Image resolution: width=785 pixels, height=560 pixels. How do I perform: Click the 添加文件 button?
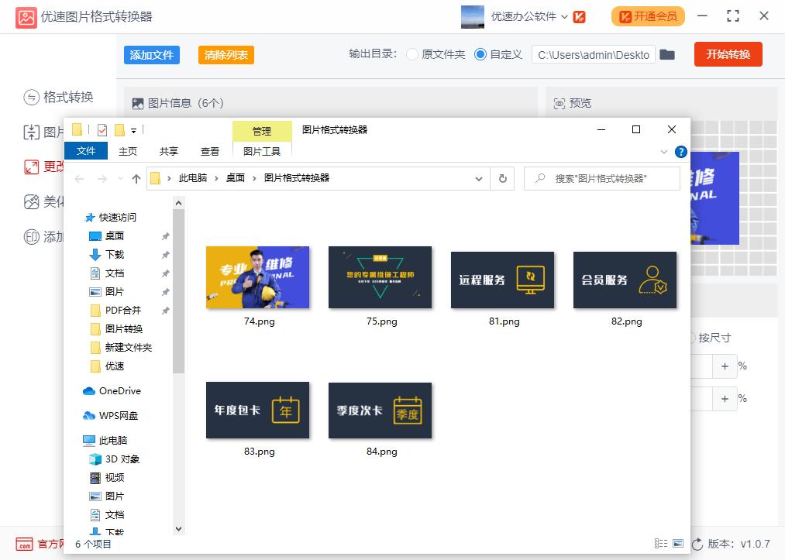coord(151,55)
